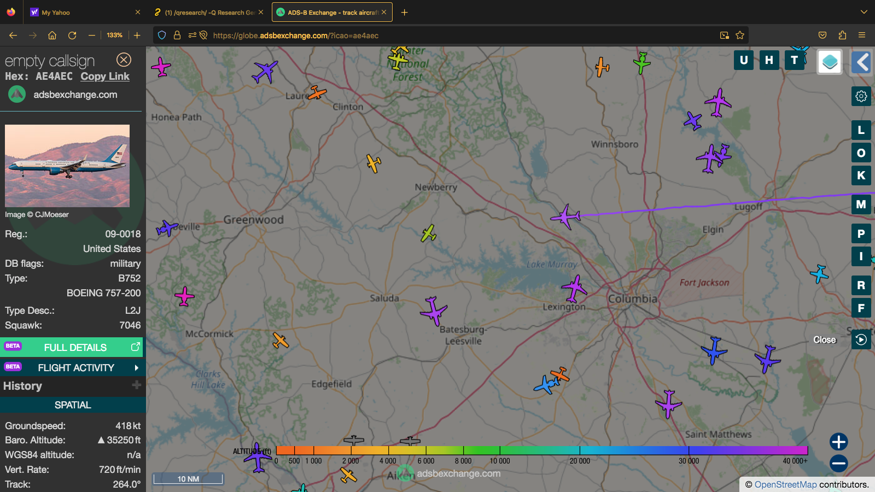This screenshot has width=875, height=492.
Task: Toggle the U map filter button
Action: pos(744,60)
